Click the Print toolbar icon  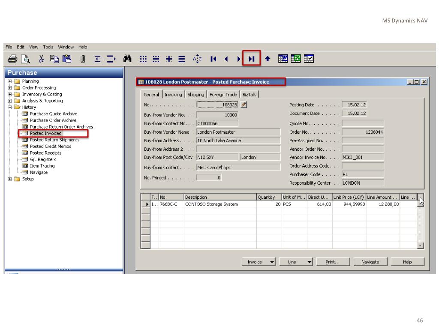tap(12, 59)
